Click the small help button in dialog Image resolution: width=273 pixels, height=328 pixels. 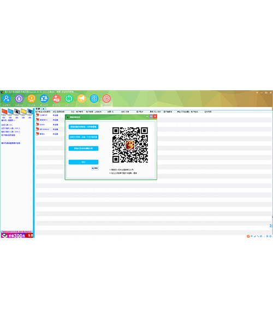point(95,168)
